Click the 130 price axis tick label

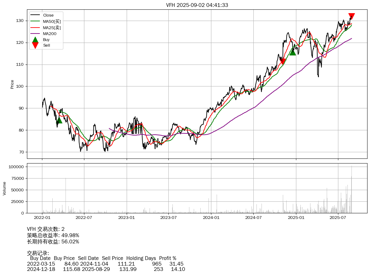(20, 21)
